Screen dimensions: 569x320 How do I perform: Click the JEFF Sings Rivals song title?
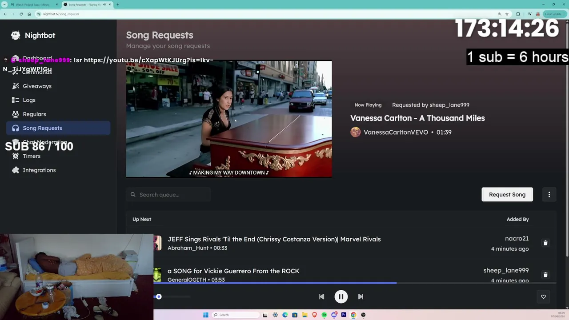[x=274, y=239]
